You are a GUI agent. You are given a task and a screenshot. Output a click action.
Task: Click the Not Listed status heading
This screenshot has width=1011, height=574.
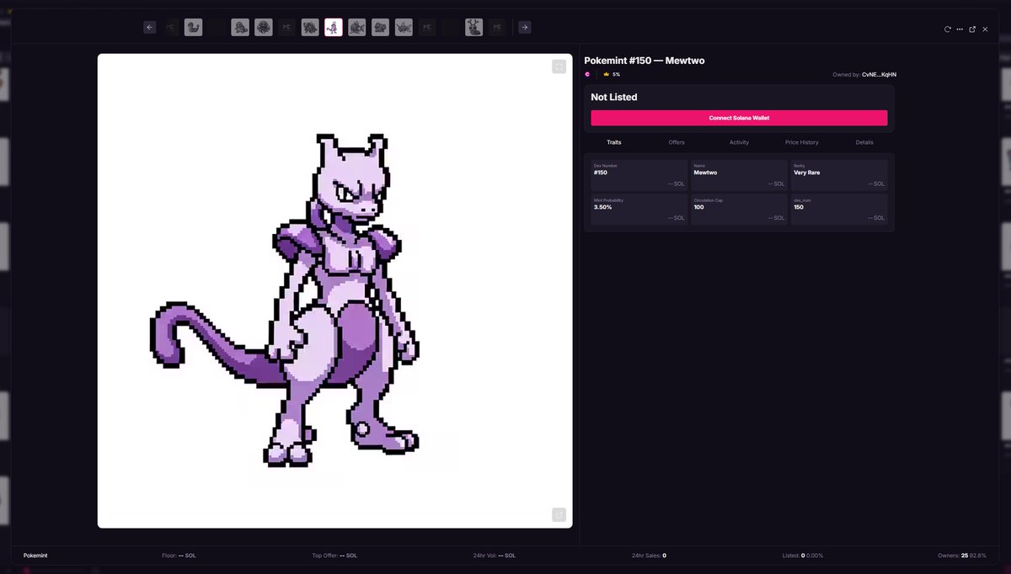pos(614,98)
